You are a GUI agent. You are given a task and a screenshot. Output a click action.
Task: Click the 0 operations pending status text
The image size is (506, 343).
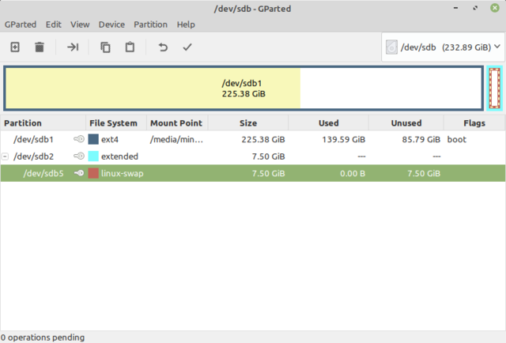point(42,337)
